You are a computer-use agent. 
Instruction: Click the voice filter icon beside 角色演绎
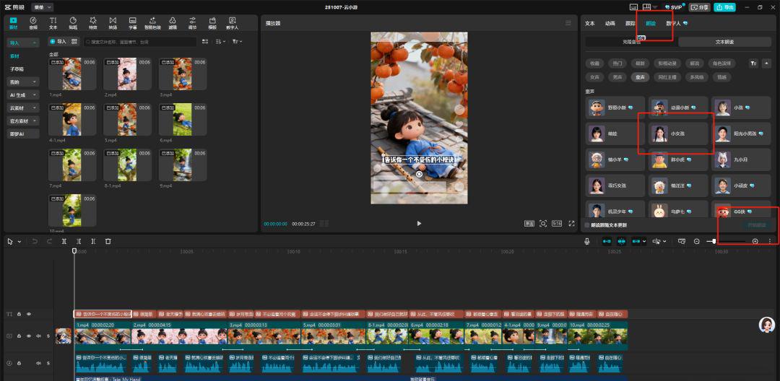[x=753, y=63]
